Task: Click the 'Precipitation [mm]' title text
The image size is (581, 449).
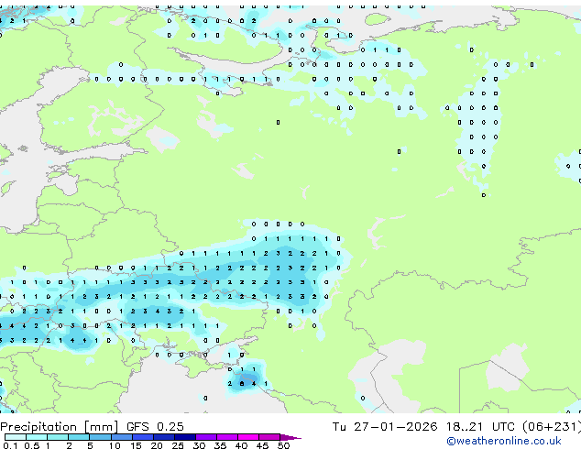Action: [60, 427]
